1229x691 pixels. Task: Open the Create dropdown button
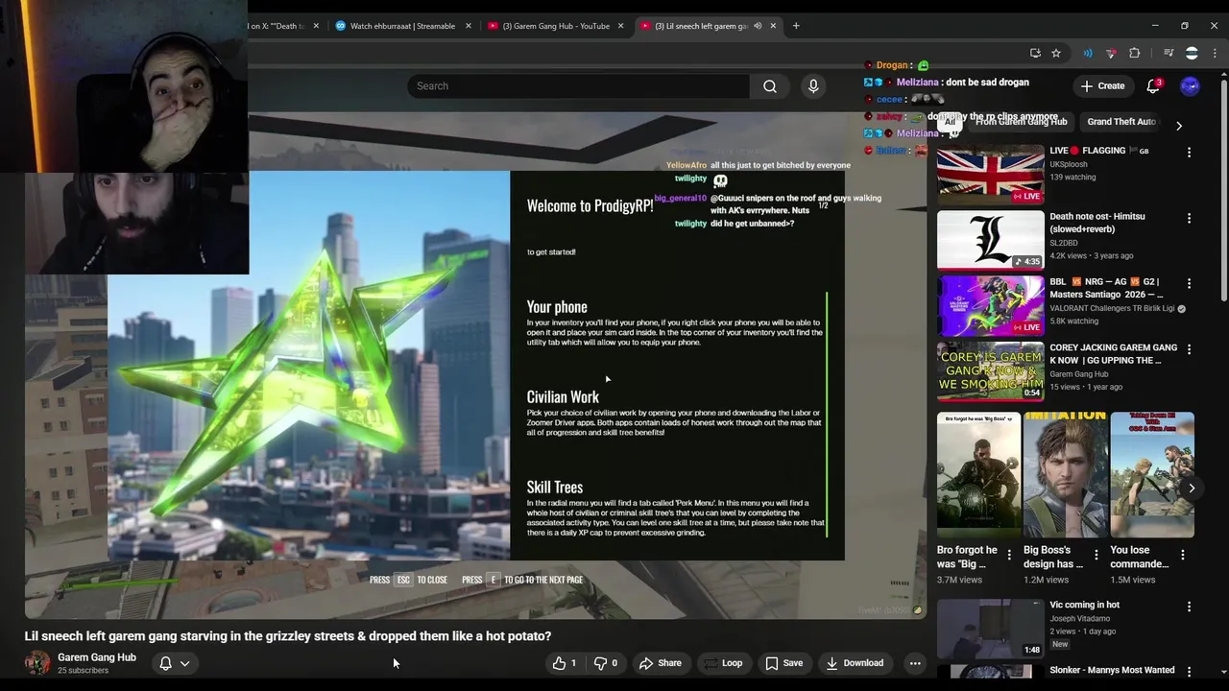[x=1102, y=86]
